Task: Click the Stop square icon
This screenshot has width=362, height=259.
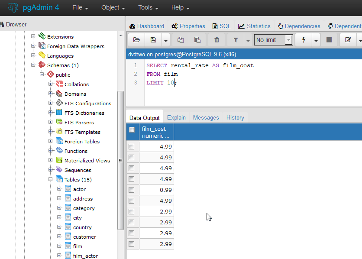Action: point(329,40)
